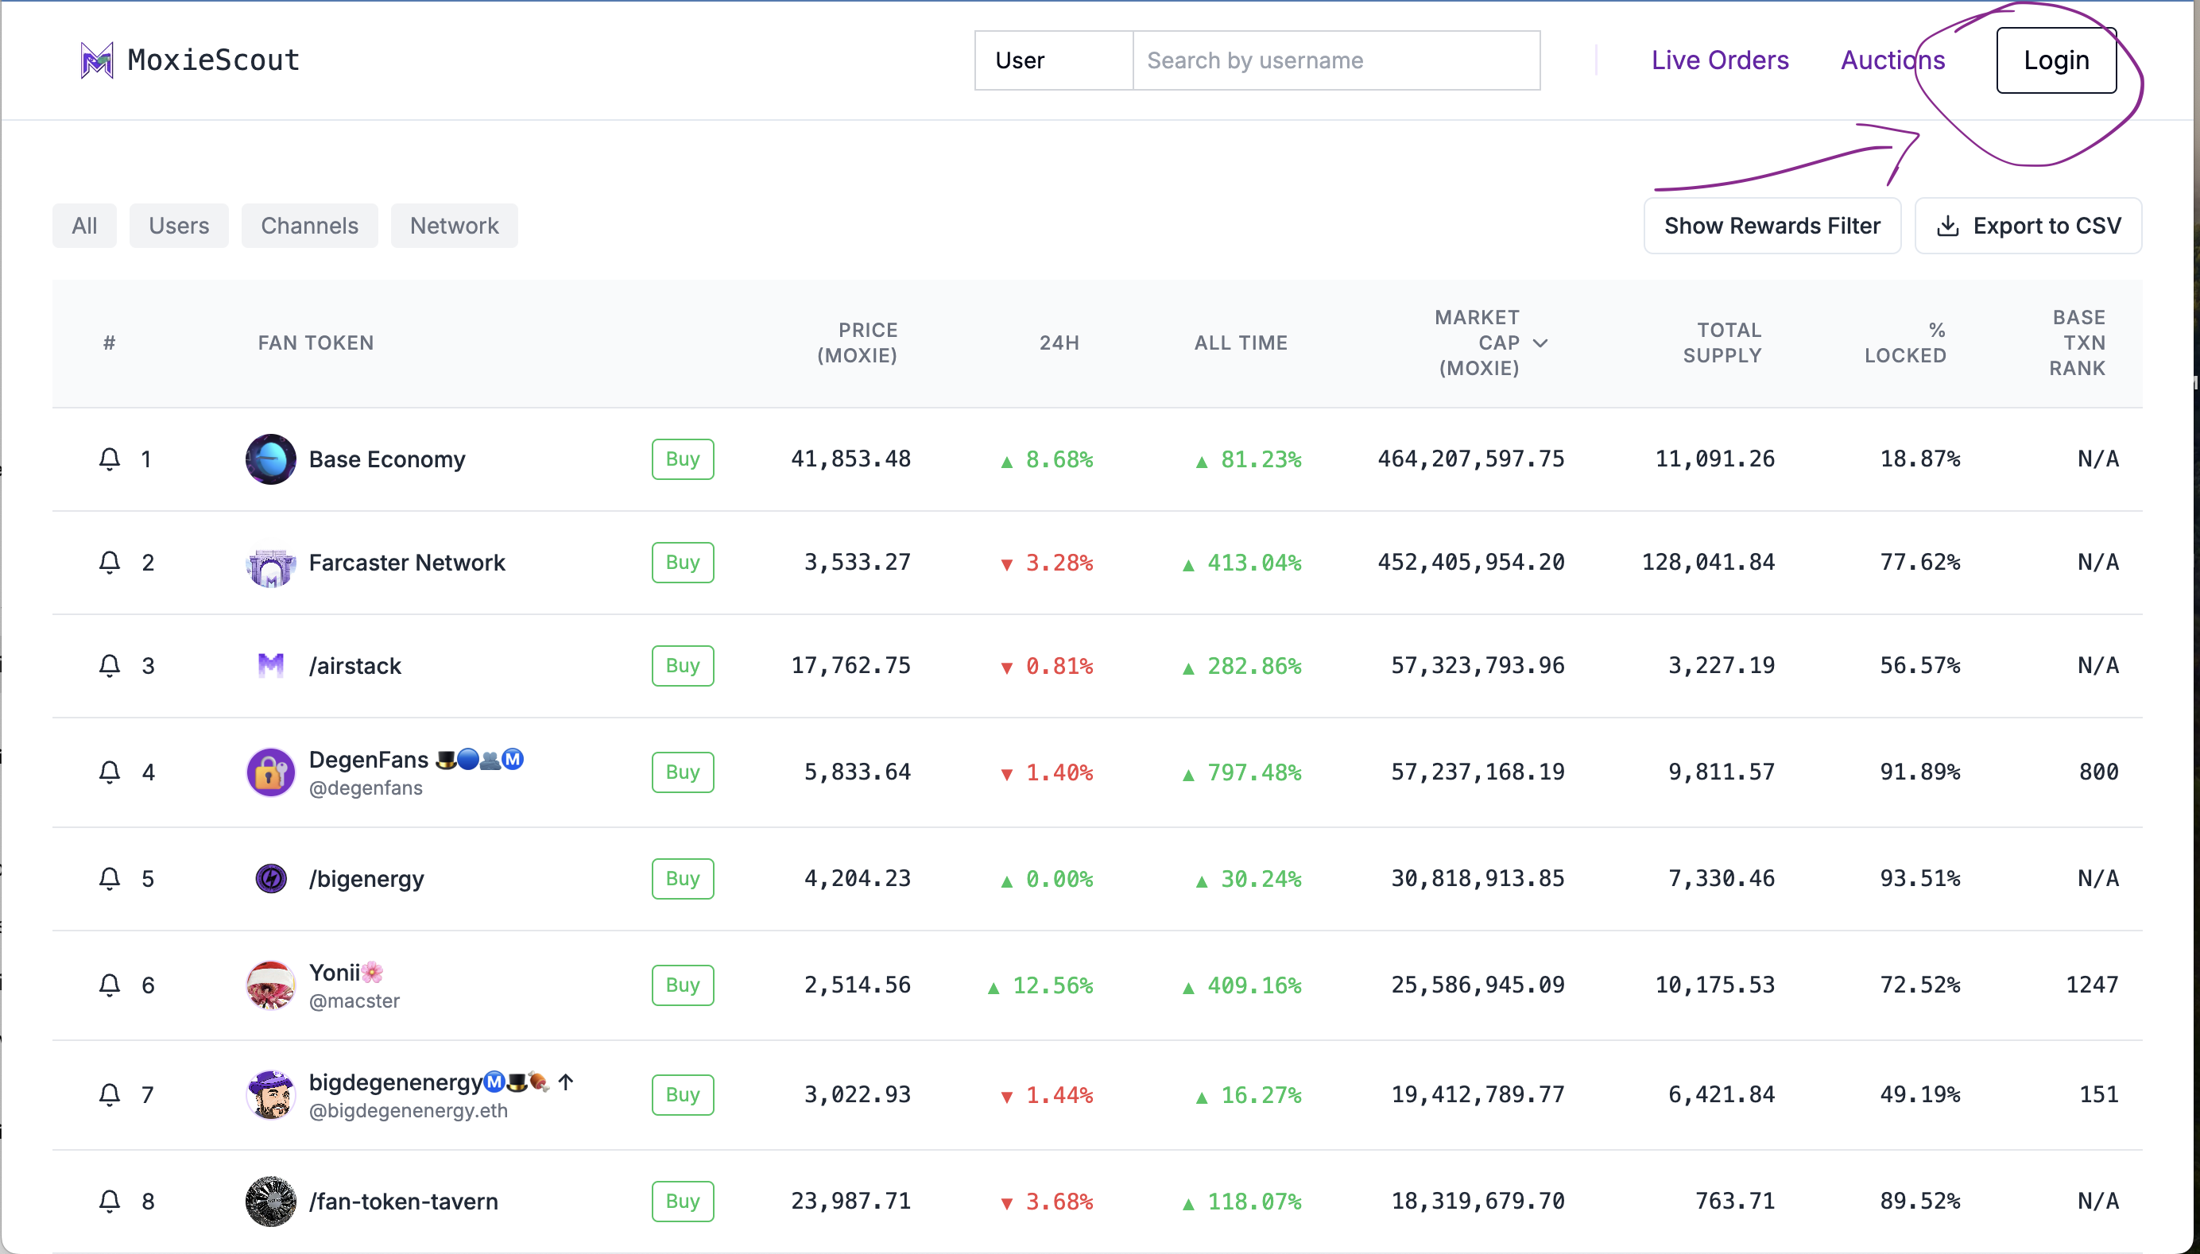Open /fan-token-tavern token name

pyautogui.click(x=403, y=1201)
